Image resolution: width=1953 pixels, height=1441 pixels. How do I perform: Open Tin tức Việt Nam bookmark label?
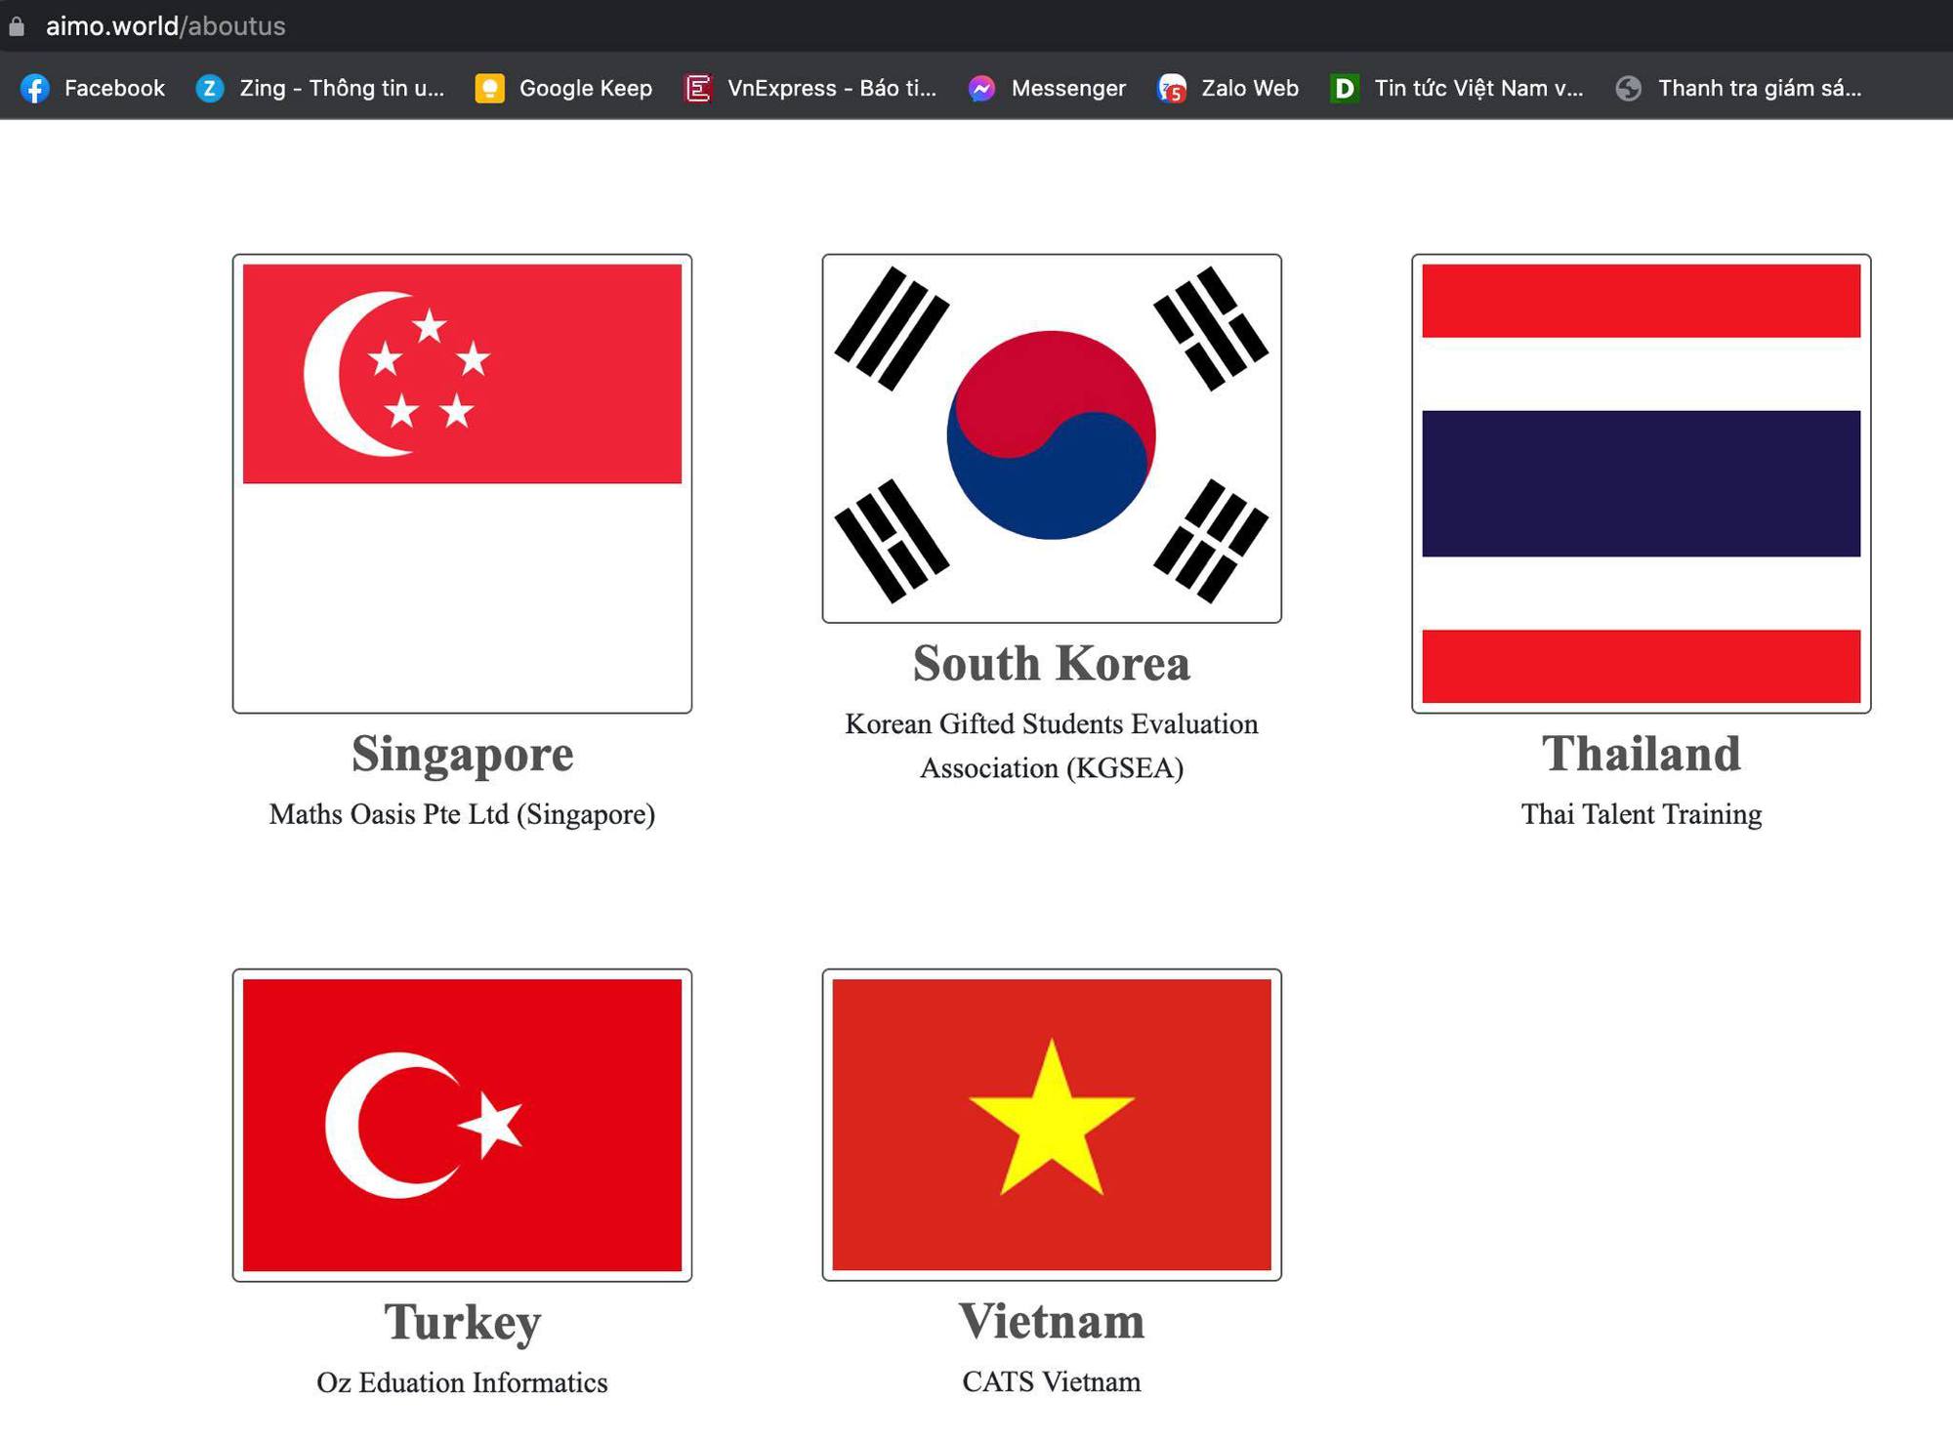[1478, 88]
